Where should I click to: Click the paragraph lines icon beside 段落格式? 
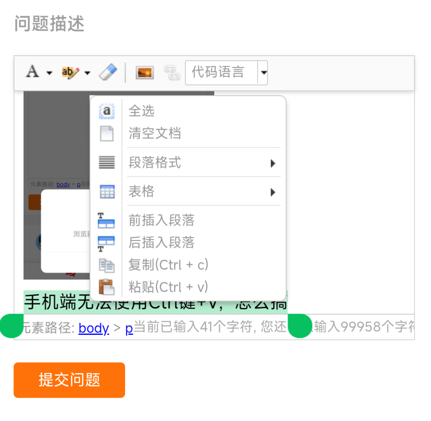[106, 162]
